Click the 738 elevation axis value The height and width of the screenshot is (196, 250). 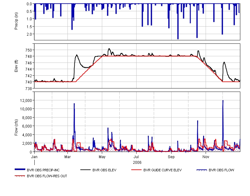click(29, 88)
